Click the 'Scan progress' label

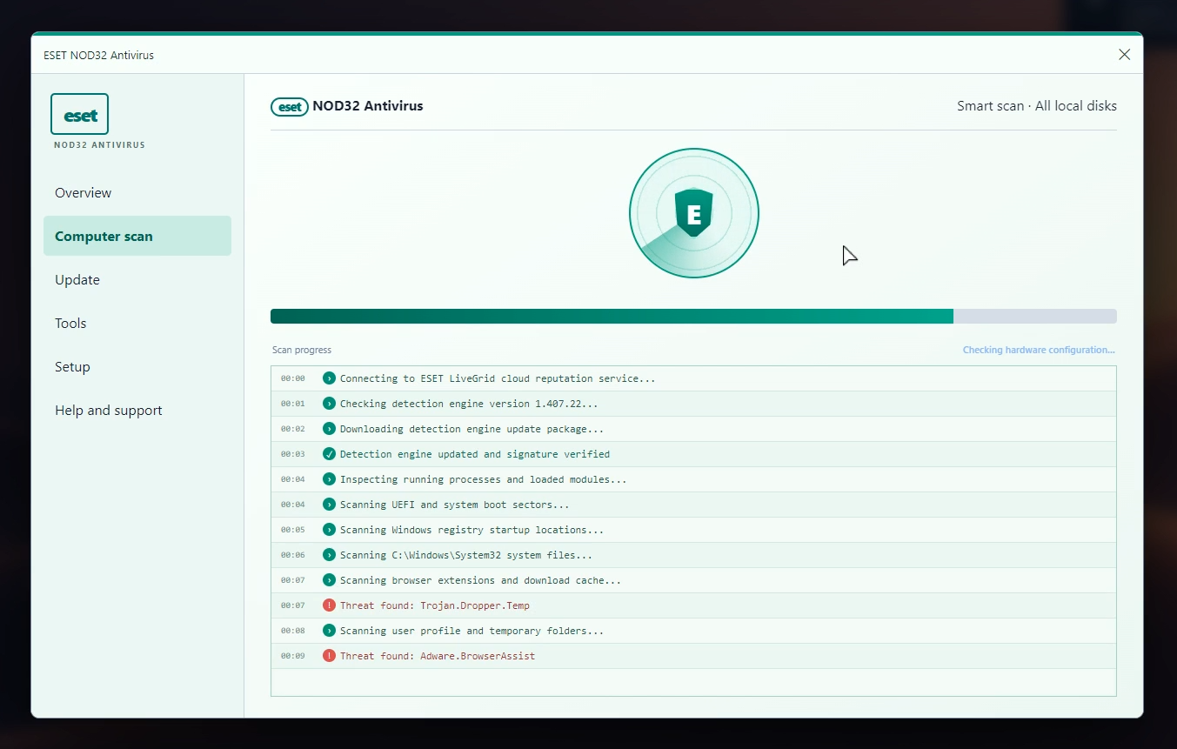coord(302,351)
